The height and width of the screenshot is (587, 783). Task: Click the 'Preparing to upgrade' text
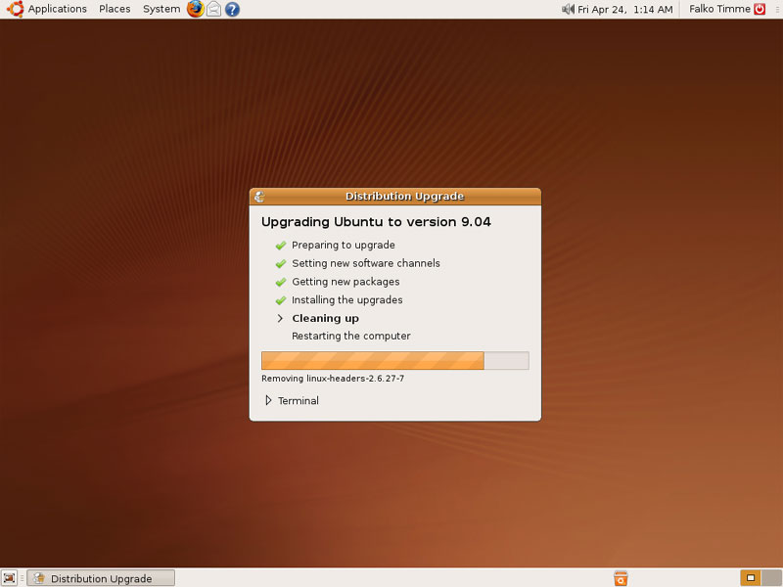pos(344,246)
